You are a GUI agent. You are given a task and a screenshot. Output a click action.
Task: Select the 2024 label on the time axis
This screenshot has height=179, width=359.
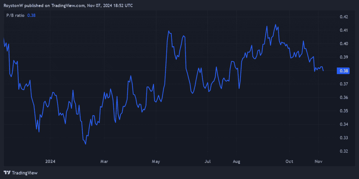click(50, 161)
